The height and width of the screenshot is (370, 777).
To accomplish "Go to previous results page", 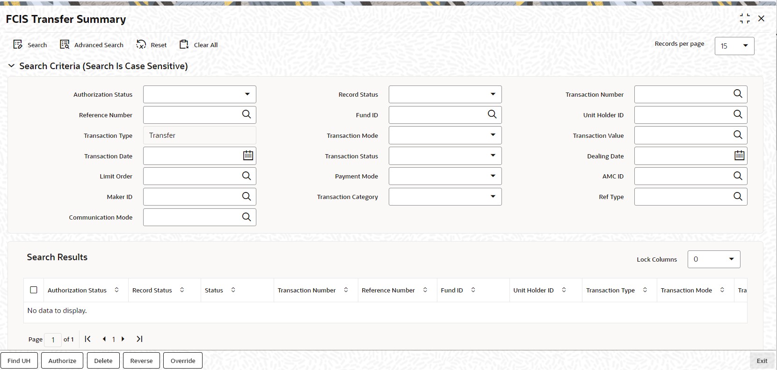I will pos(104,339).
